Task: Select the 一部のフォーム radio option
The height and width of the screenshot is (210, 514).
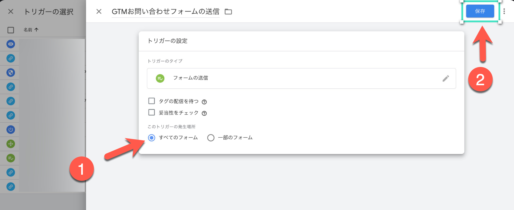Action: [x=211, y=138]
